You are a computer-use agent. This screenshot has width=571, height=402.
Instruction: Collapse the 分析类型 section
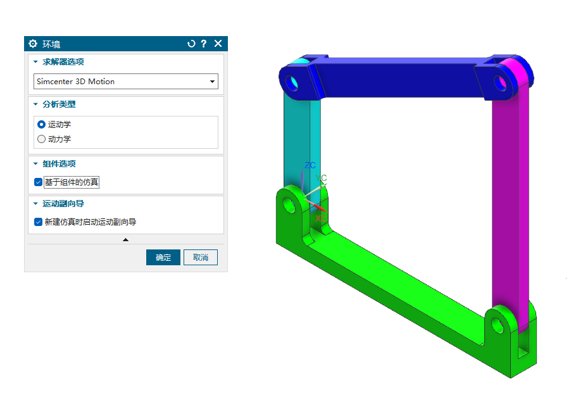(36, 104)
